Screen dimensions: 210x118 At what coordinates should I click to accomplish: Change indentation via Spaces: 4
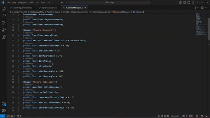pos(175,116)
